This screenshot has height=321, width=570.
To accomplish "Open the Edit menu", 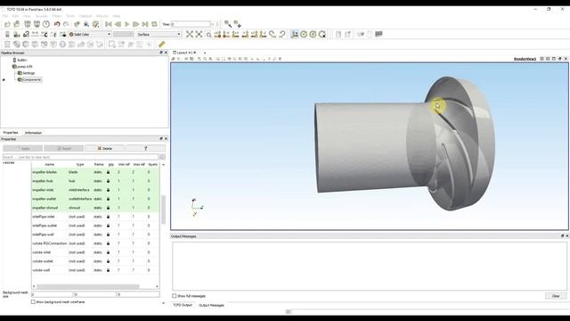I will (15, 16).
